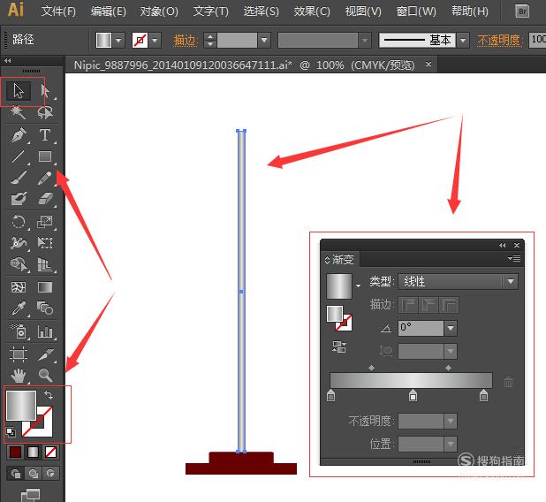Open gradient angle dropdown
The height and width of the screenshot is (502, 546).
pyautogui.click(x=451, y=328)
